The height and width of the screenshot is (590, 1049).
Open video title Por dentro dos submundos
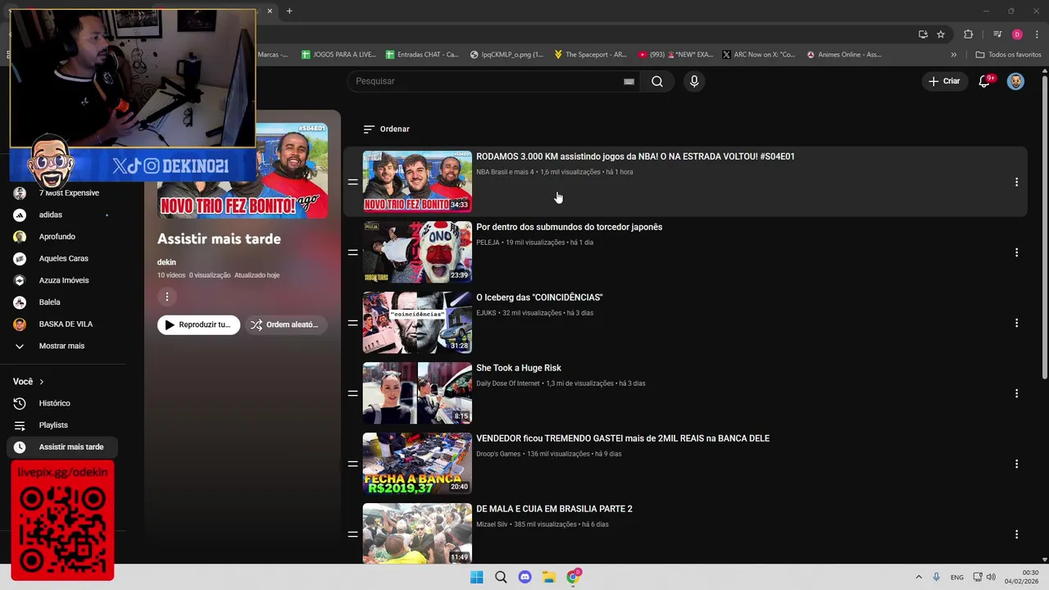click(569, 227)
